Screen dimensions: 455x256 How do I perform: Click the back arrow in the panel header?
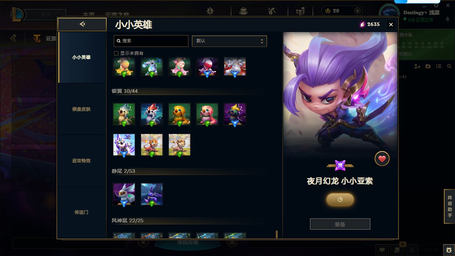tap(82, 24)
